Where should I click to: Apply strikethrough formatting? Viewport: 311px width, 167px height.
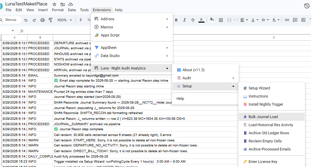193,20
